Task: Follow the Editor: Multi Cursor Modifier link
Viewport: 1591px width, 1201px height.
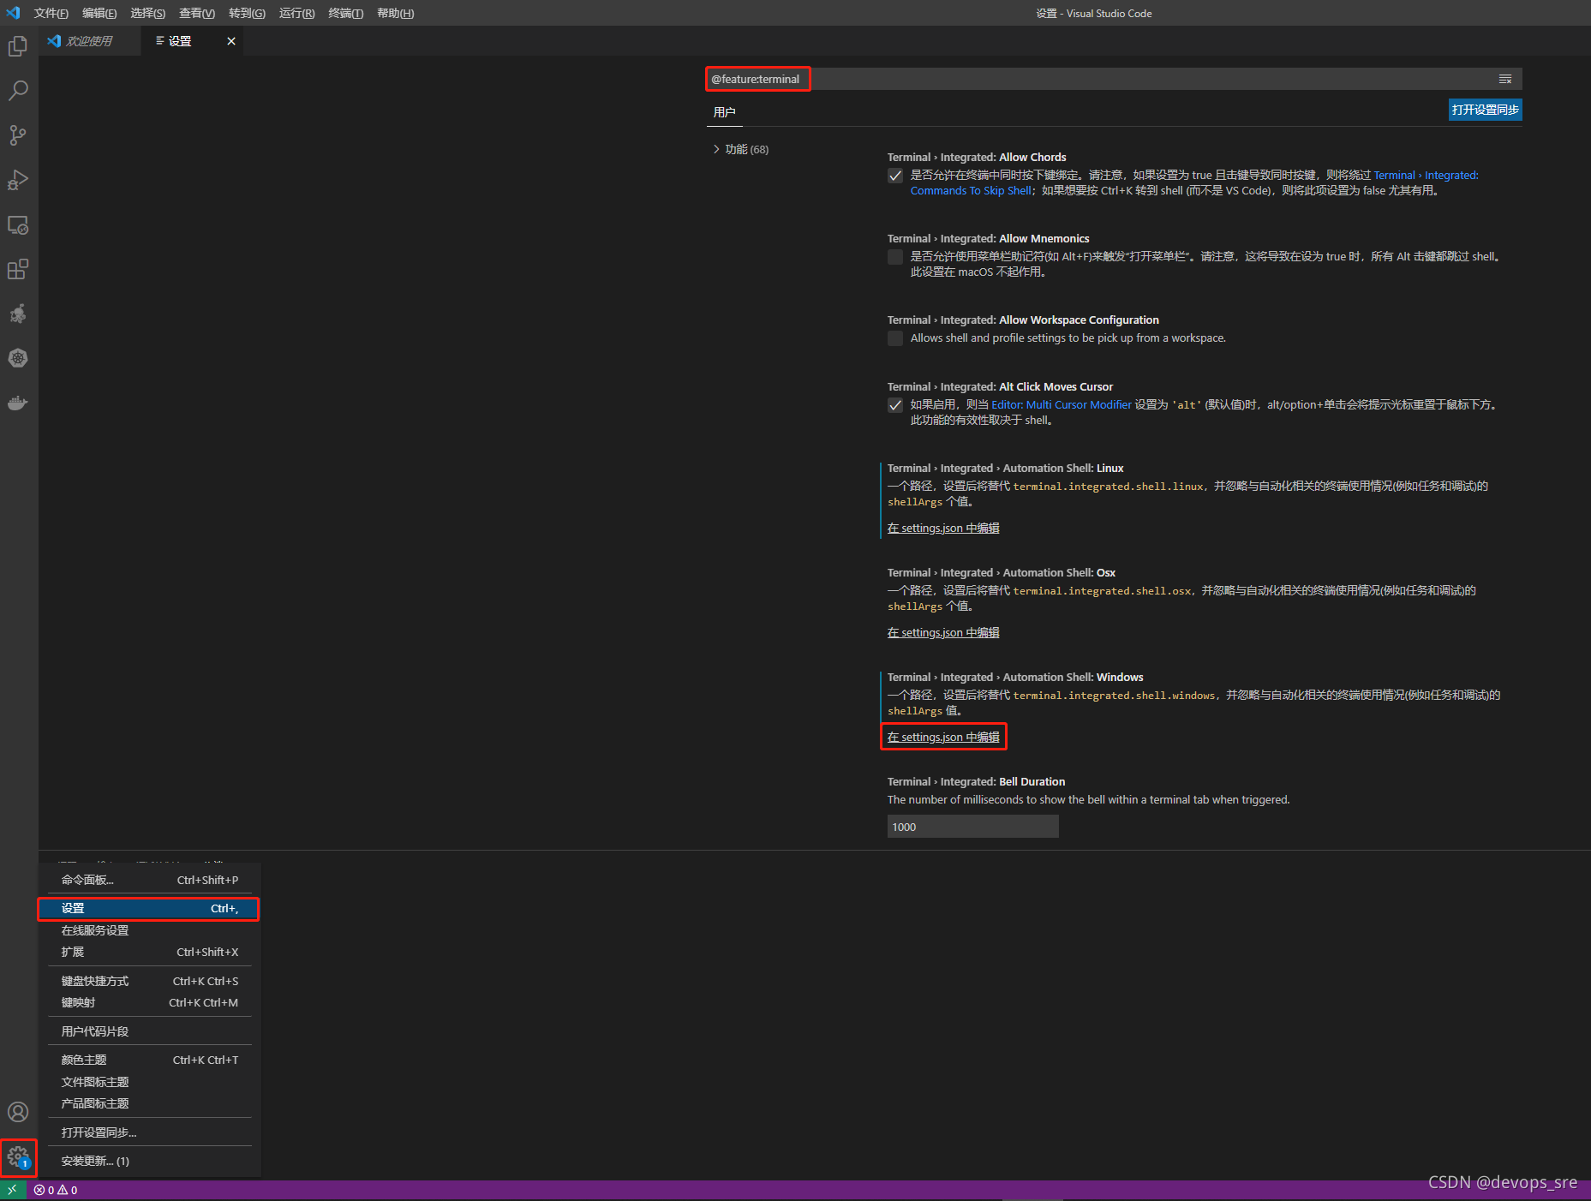Action: pos(1062,405)
